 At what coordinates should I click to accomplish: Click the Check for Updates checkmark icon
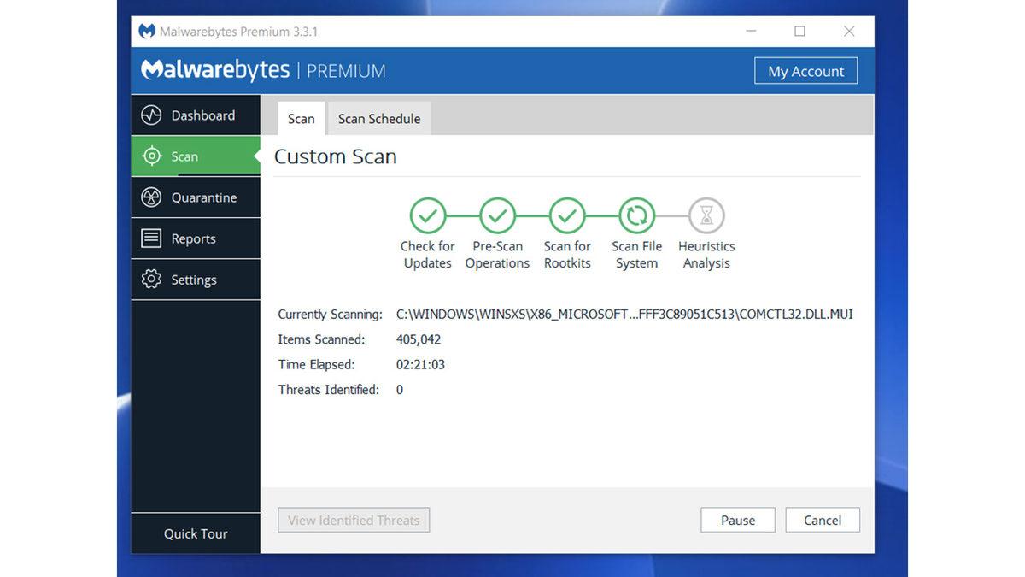pyautogui.click(x=427, y=215)
